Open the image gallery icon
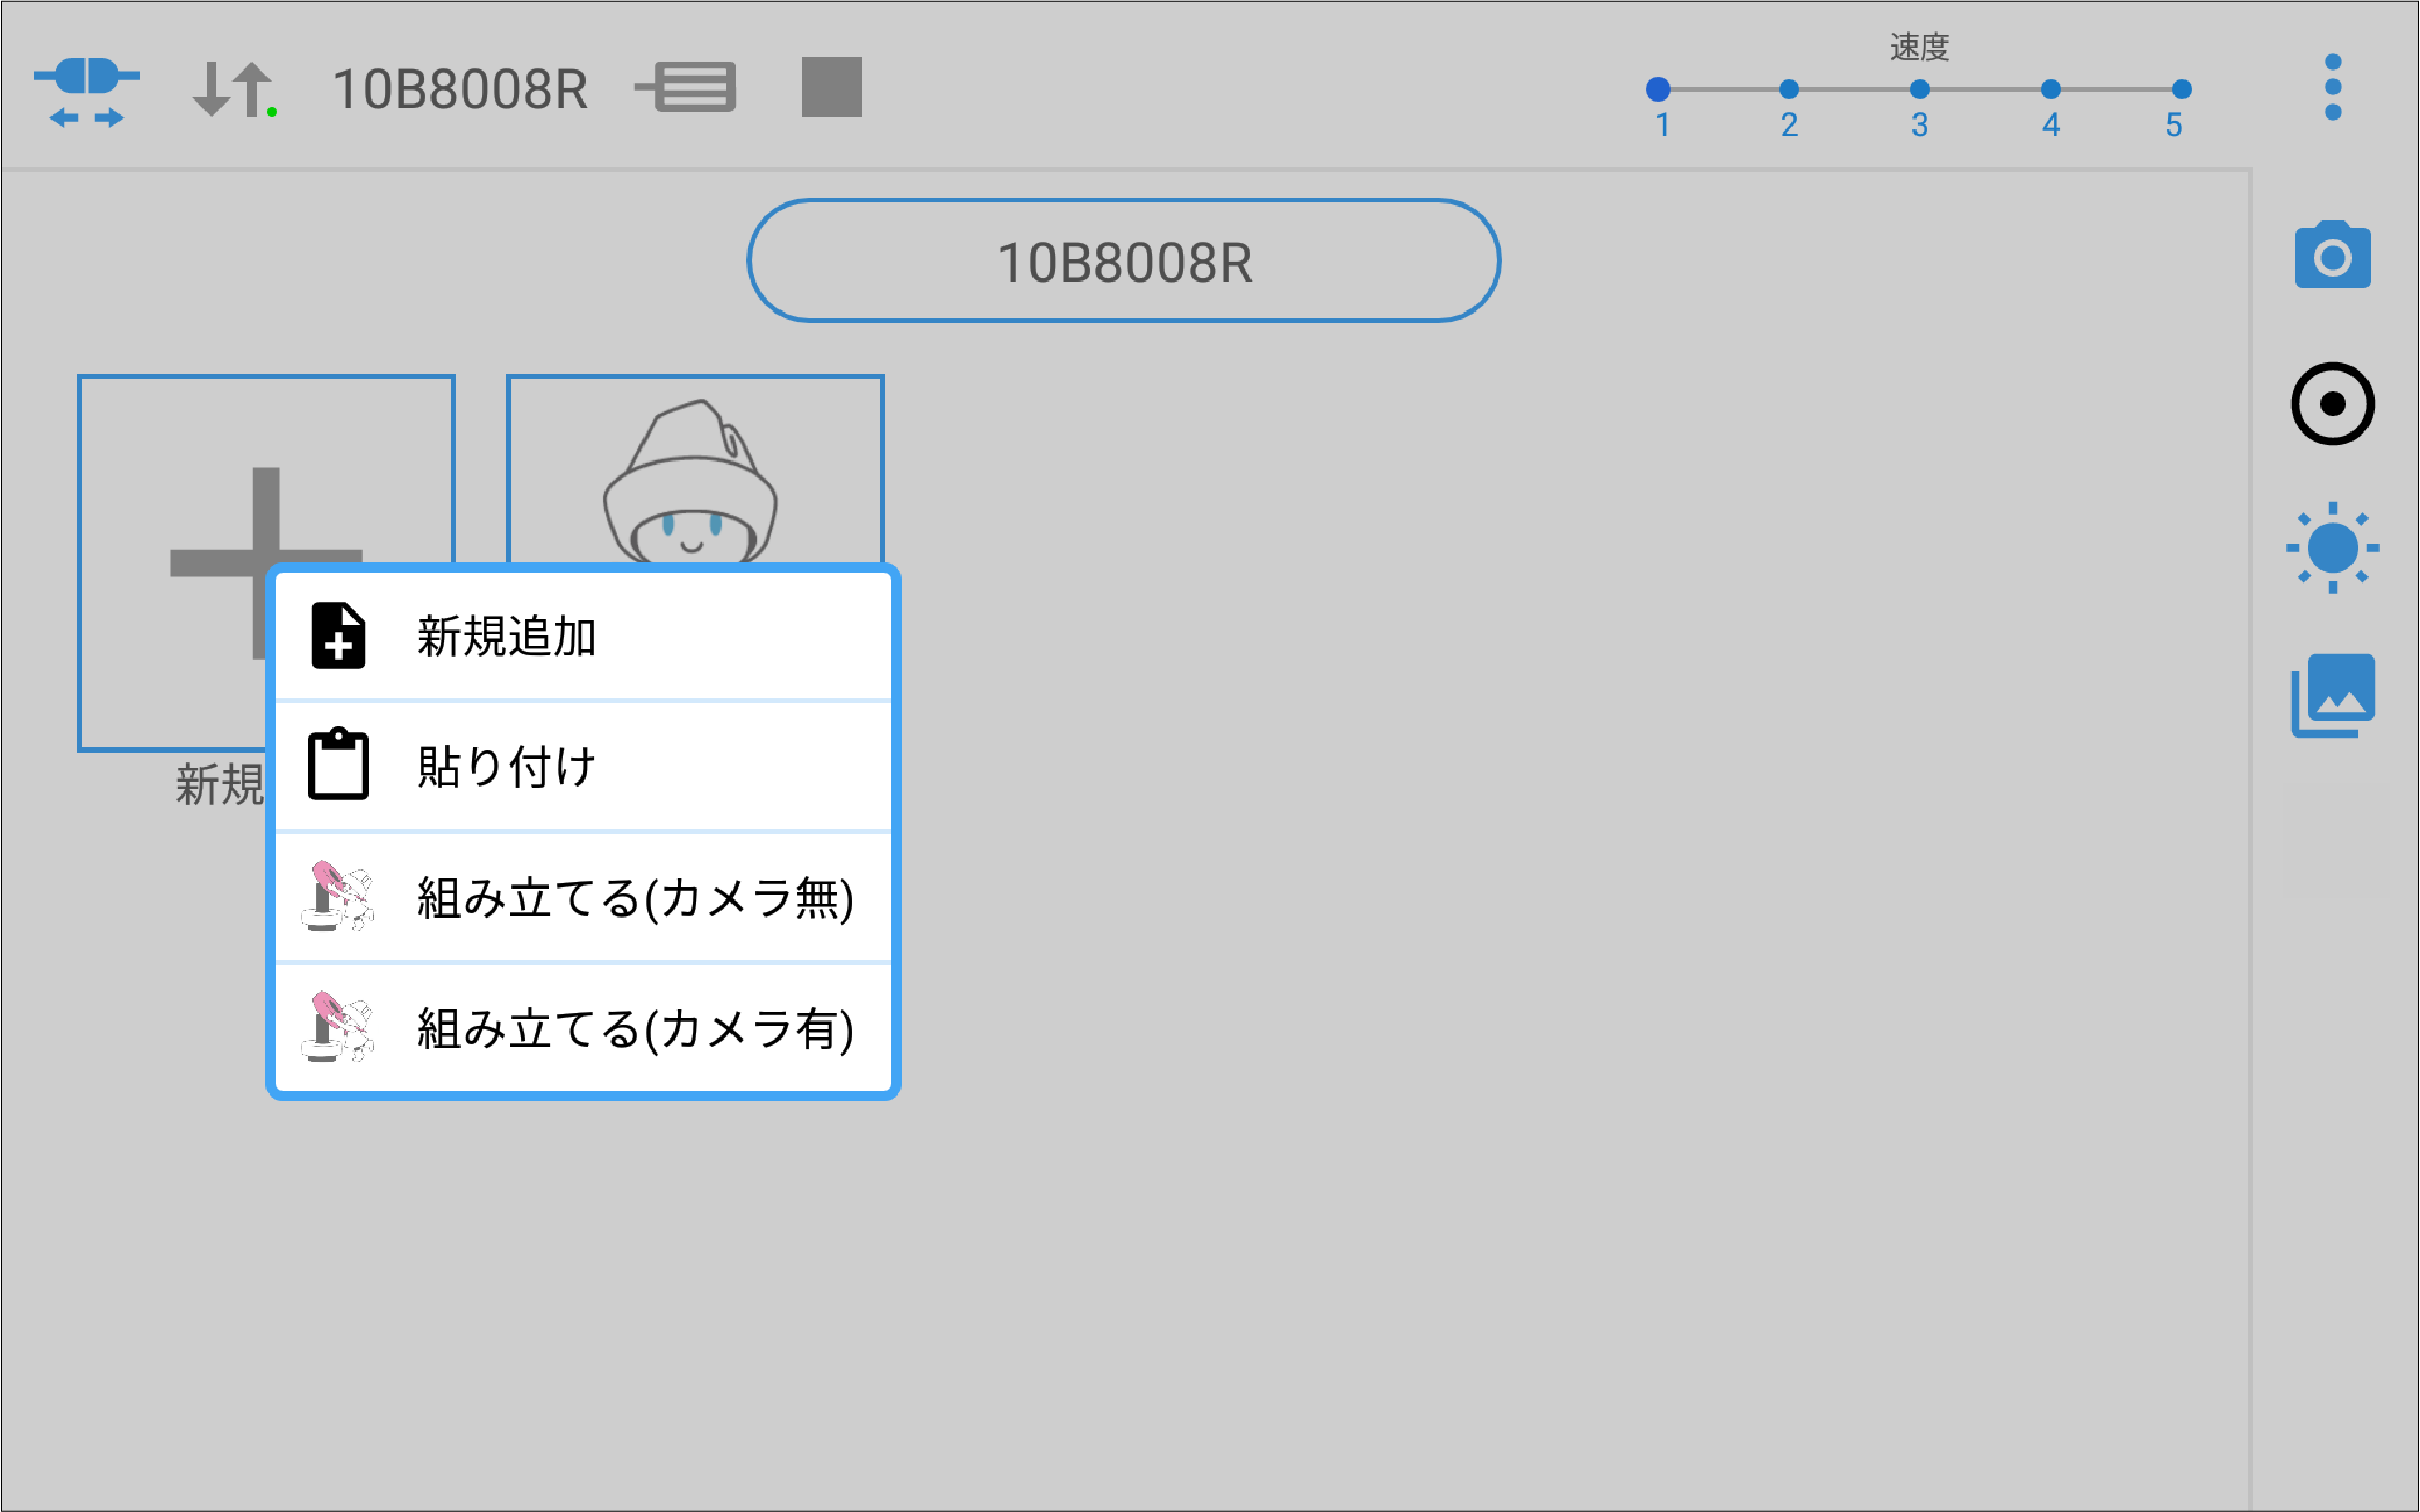This screenshot has width=2420, height=1512. (x=2332, y=695)
